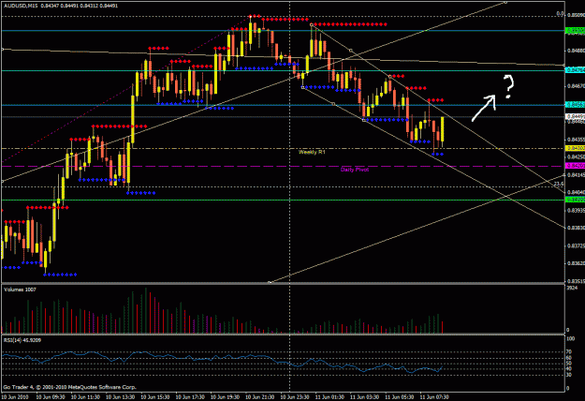Click the 0.0 Fibonacci level label
Screen dimensions: 585x401
click(x=560, y=14)
